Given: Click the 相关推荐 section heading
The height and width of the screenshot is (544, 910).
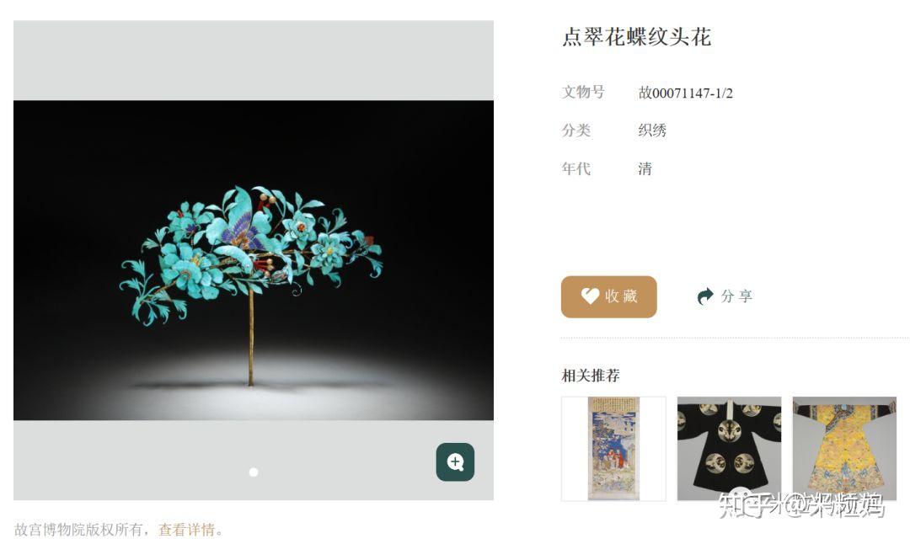Looking at the screenshot, I should 591,376.
